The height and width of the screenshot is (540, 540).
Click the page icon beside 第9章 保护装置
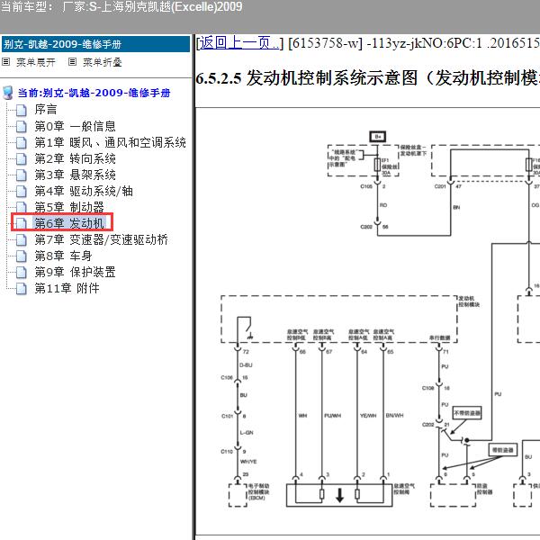pyautogui.click(x=21, y=272)
